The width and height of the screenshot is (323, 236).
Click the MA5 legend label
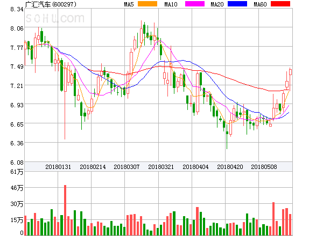129,4
